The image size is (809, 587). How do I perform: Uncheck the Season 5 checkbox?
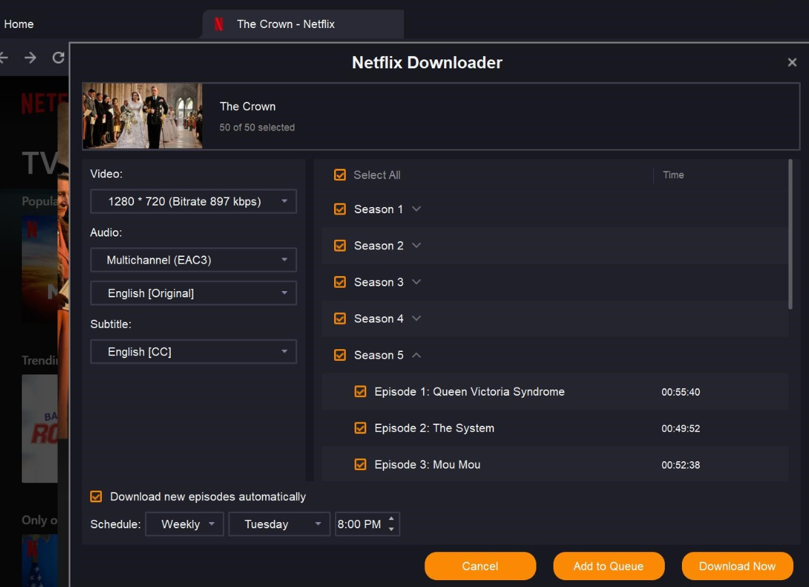(340, 355)
